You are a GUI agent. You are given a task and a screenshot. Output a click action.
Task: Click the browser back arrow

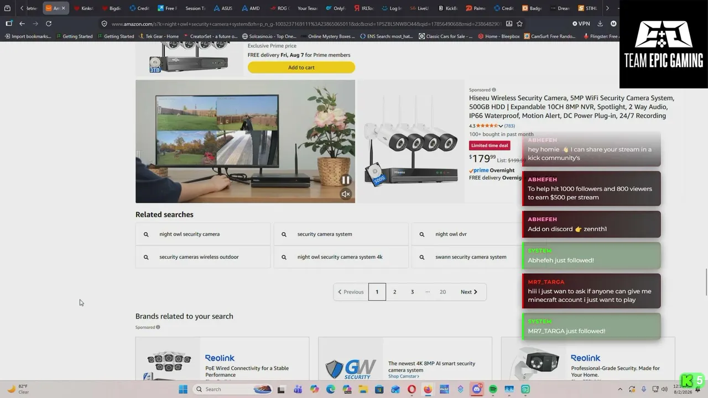pyautogui.click(x=22, y=24)
